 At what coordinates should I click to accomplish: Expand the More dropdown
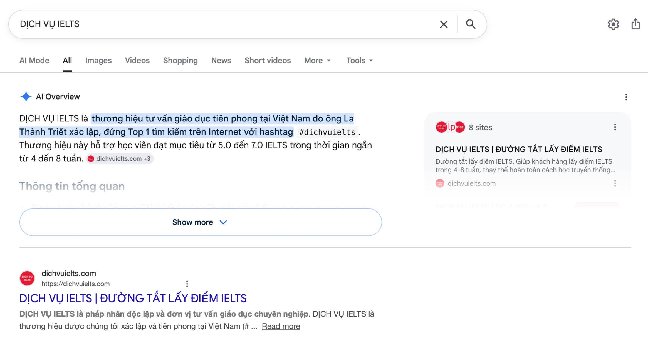tap(318, 60)
